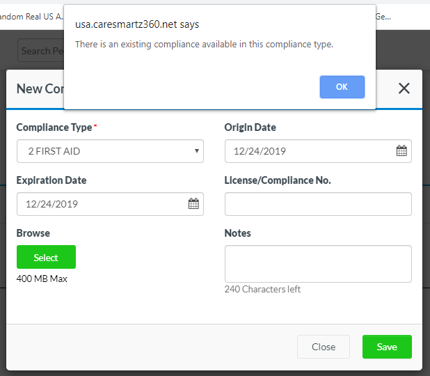
Task: Click into the License/Compliance No. field
Action: point(317,204)
